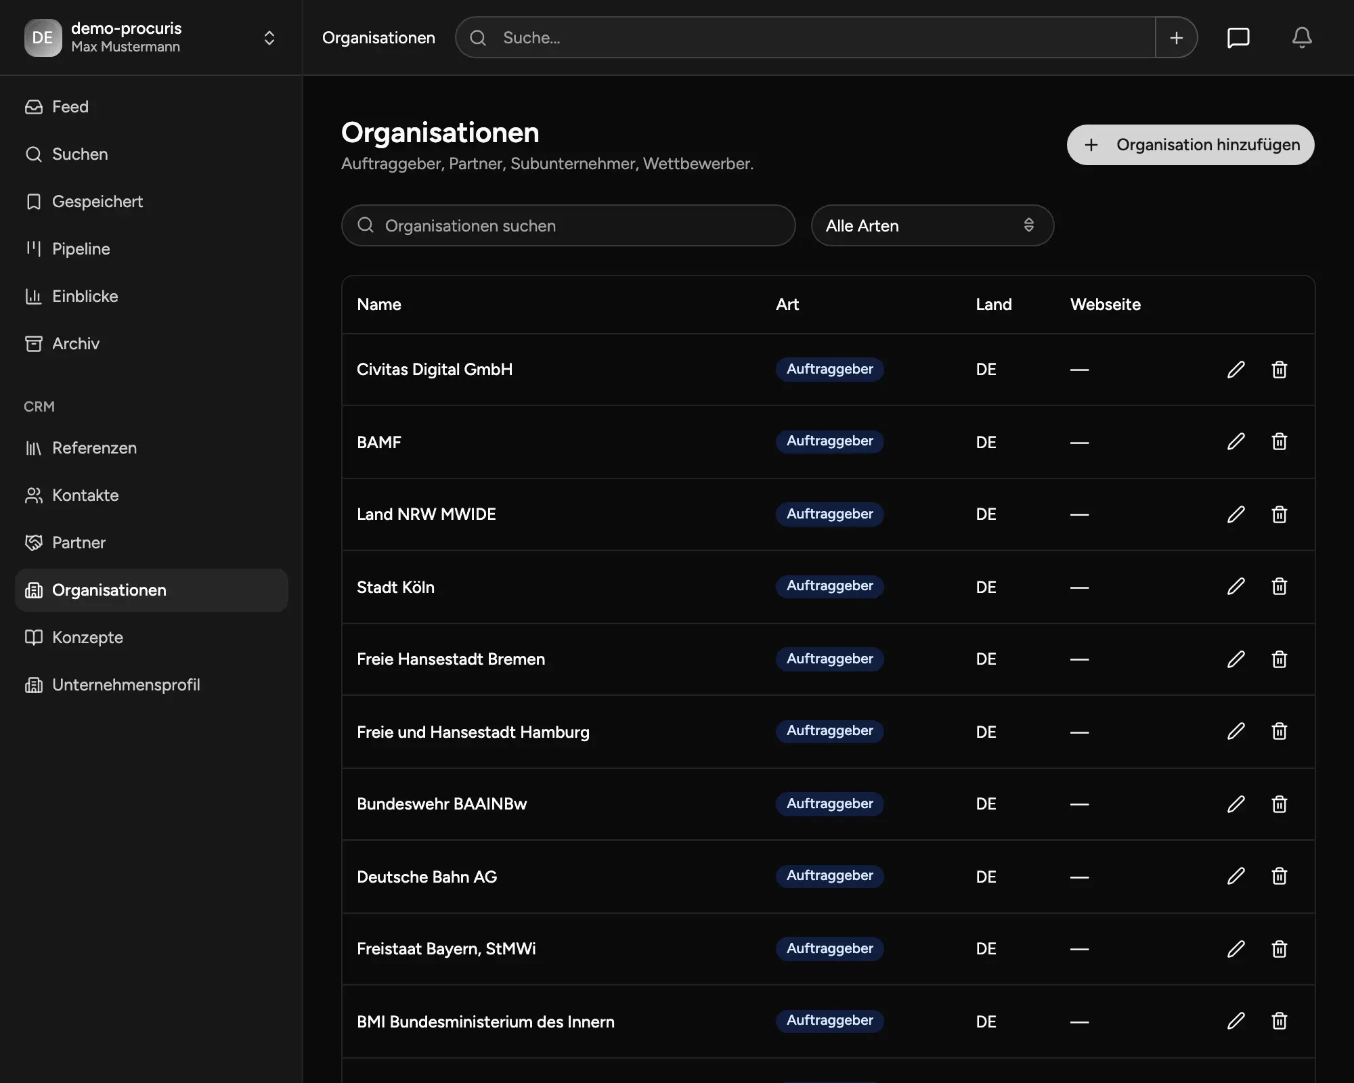Open the Konzepte page
The width and height of the screenshot is (1354, 1083).
tap(151, 638)
